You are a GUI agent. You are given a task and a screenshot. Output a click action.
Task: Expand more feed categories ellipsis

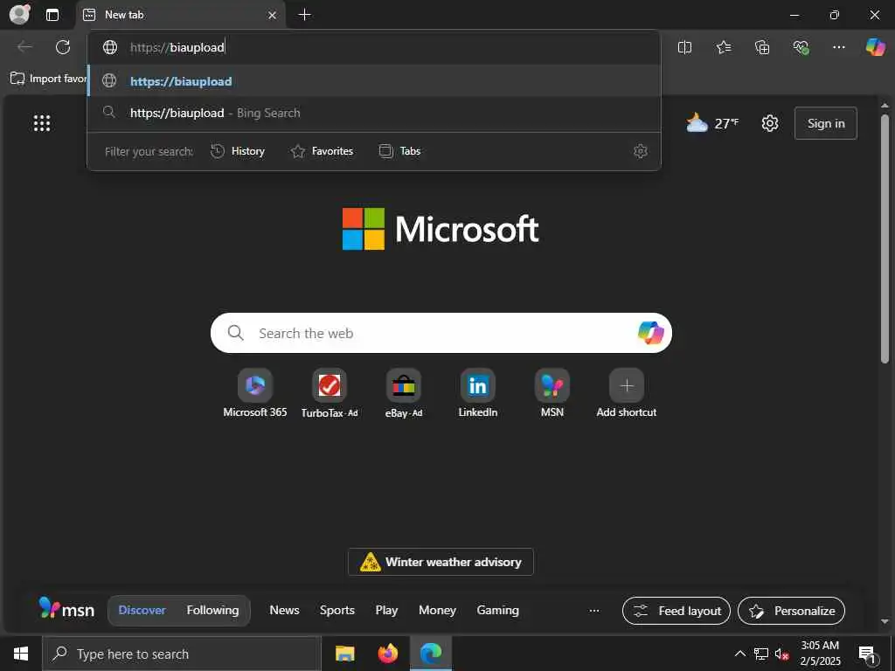[594, 611]
